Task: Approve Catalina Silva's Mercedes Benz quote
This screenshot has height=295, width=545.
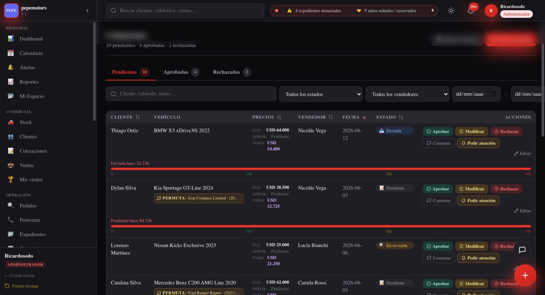Action: click(x=438, y=284)
